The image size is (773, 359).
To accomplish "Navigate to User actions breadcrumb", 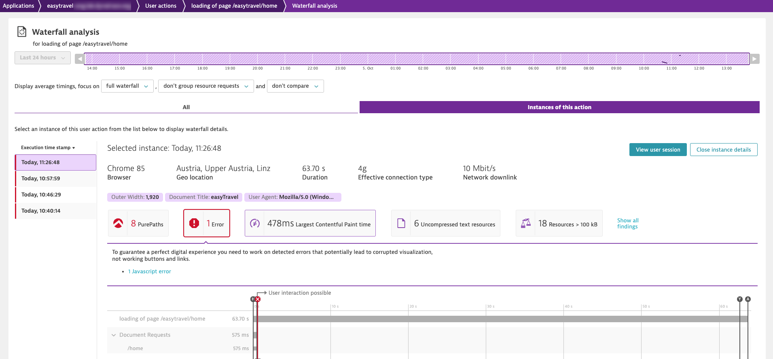I will click(x=161, y=6).
